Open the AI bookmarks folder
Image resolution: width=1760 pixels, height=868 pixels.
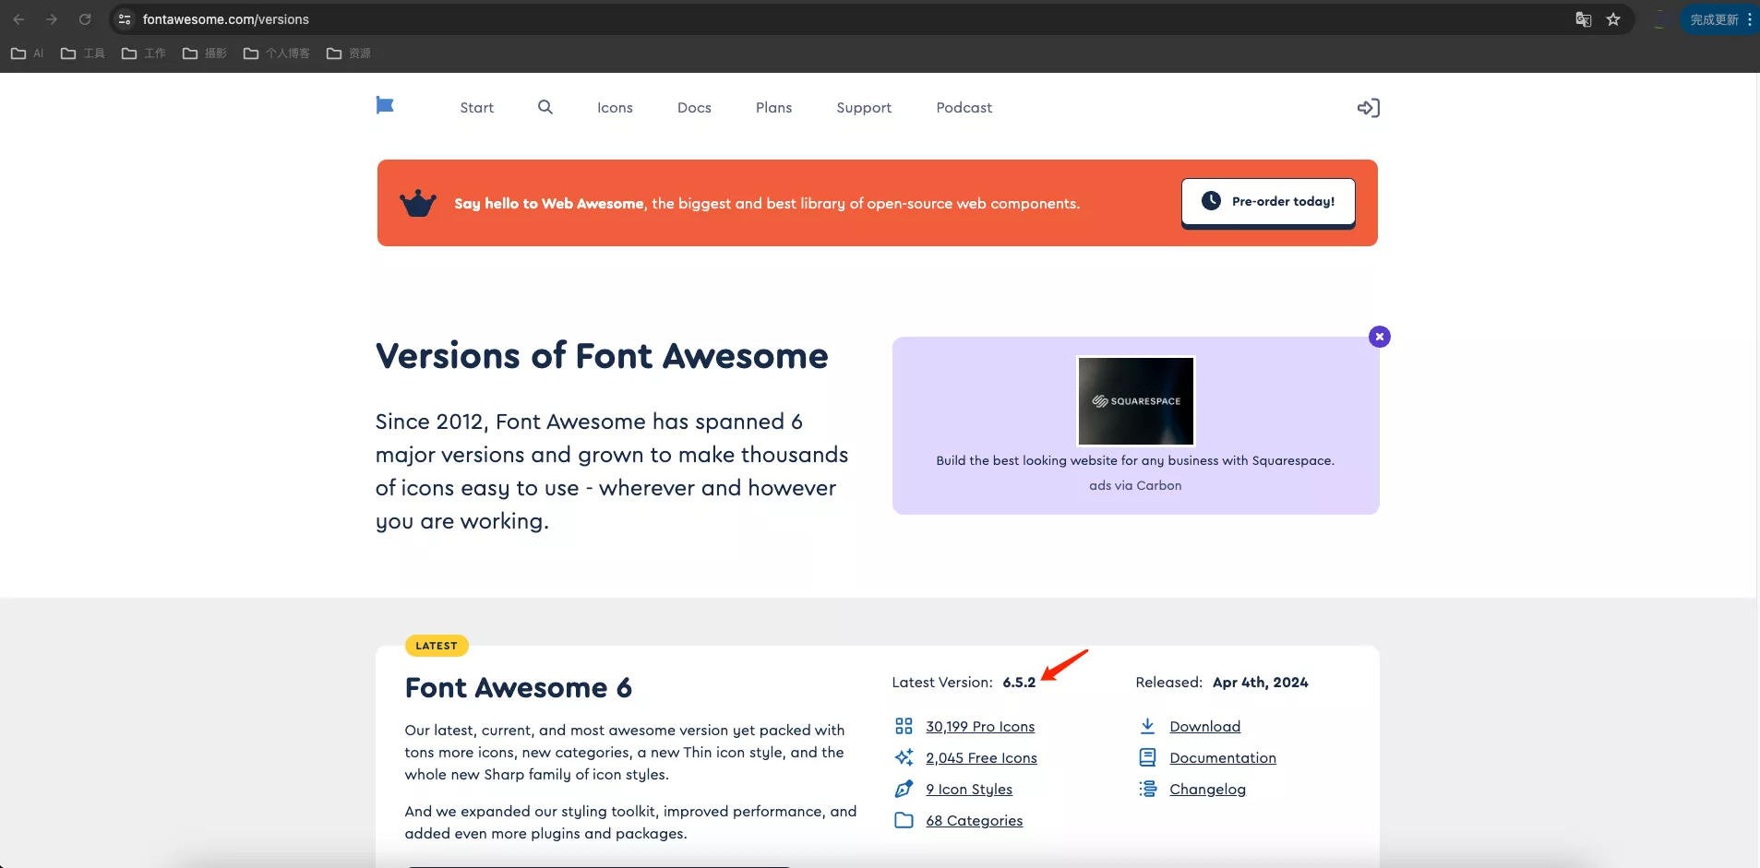[x=28, y=54]
